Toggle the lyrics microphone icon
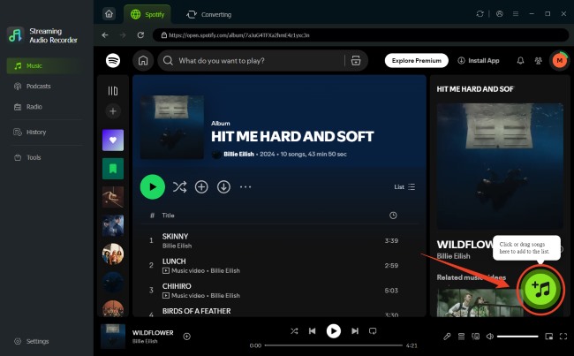 pos(447,337)
